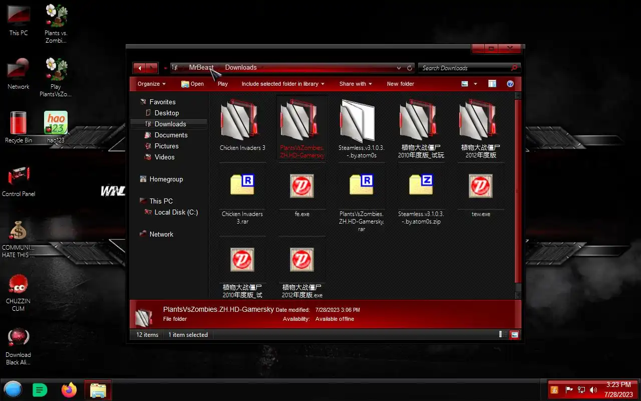Select Documents in the navigation pane
The width and height of the screenshot is (641, 401).
[171, 135]
